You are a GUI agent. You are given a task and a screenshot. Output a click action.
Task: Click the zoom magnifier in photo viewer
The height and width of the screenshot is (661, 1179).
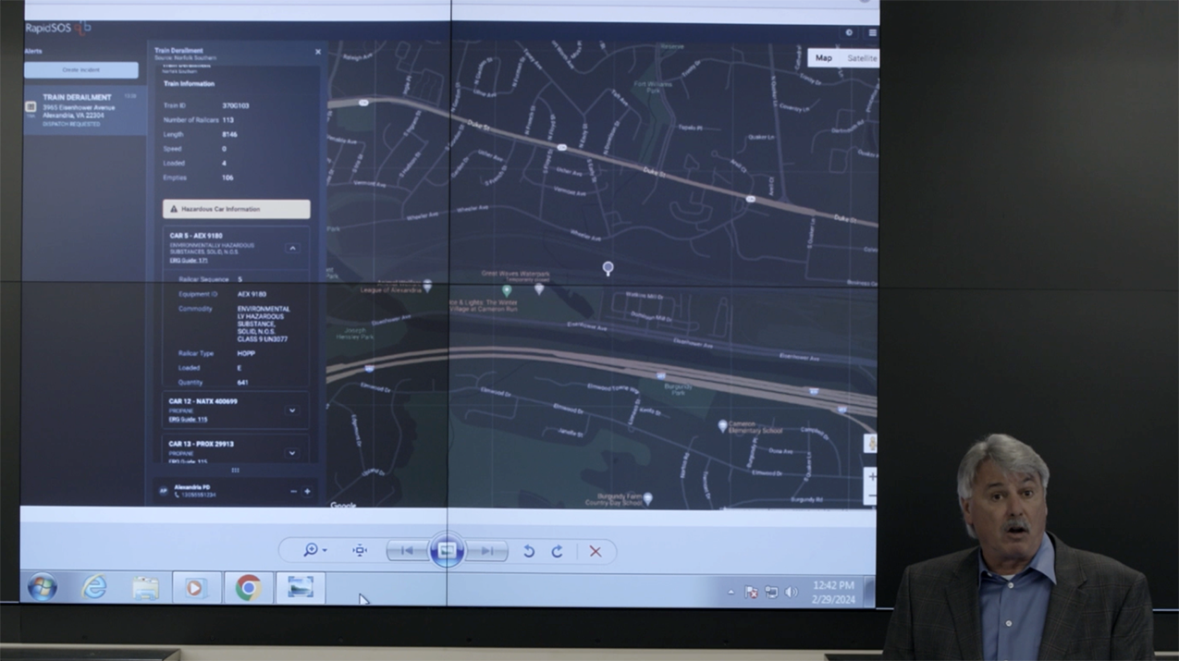tap(311, 551)
